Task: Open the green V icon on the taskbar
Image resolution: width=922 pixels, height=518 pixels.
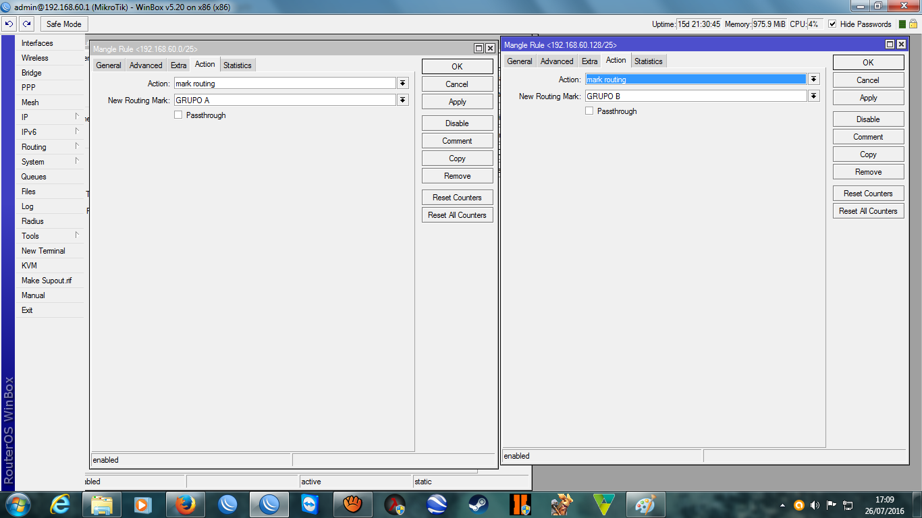Action: point(604,505)
